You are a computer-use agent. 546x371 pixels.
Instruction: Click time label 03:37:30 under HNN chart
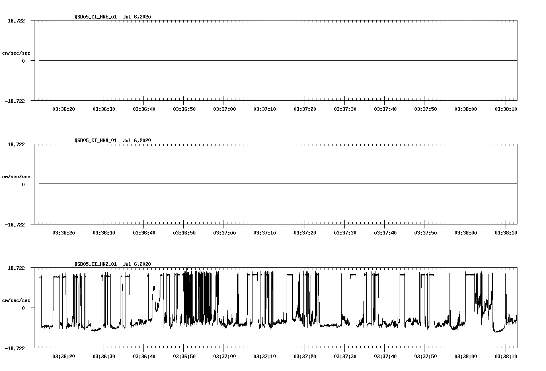click(x=345, y=233)
